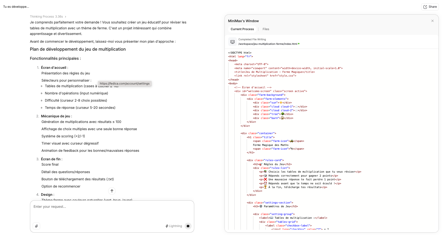Click the file writing monitor icon
The height and width of the screenshot is (235, 442).
coord(233,42)
